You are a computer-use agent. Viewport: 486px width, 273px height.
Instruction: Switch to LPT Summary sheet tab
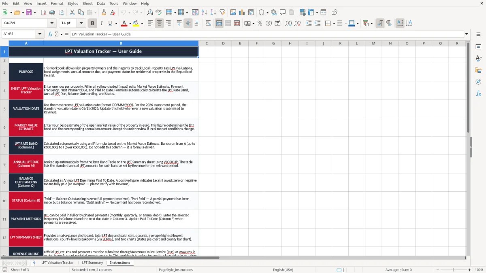click(x=93, y=262)
